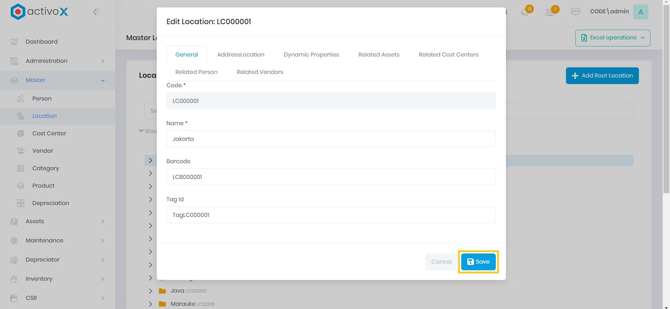
Task: Open the Dynamic Properties tab
Action: pyautogui.click(x=311, y=55)
